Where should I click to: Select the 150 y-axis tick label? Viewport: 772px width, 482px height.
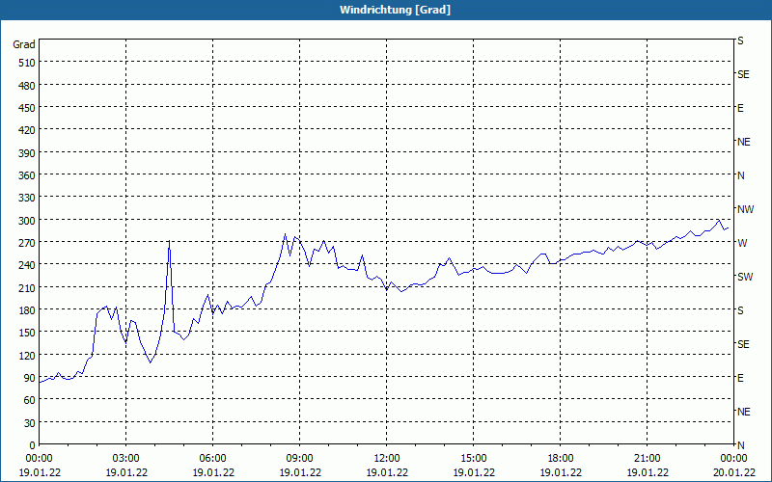pyautogui.click(x=27, y=333)
